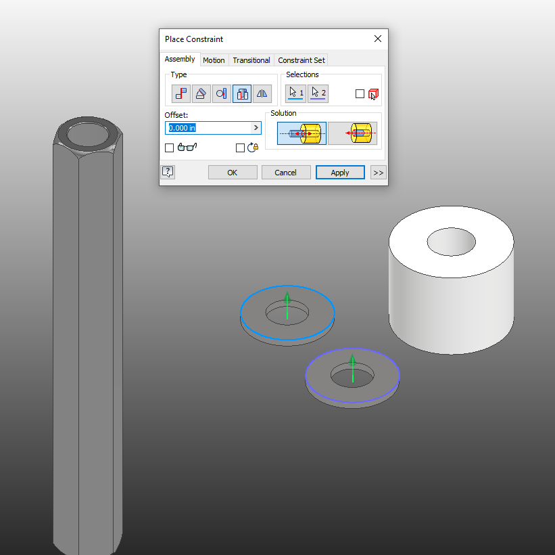The image size is (555, 555).
Task: Select the Assembly tab
Action: tap(180, 59)
